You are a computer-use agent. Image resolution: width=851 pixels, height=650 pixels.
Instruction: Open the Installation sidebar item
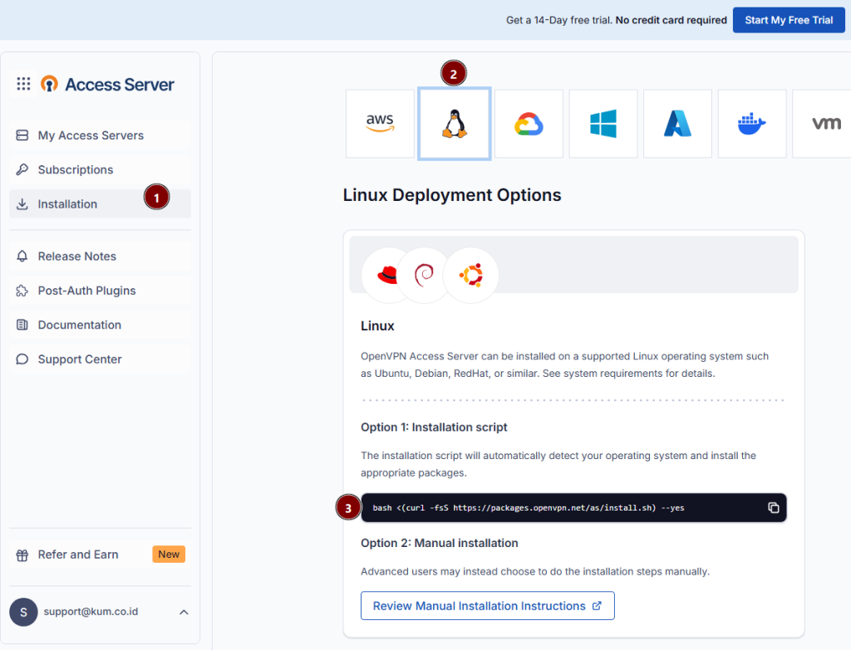click(100, 204)
